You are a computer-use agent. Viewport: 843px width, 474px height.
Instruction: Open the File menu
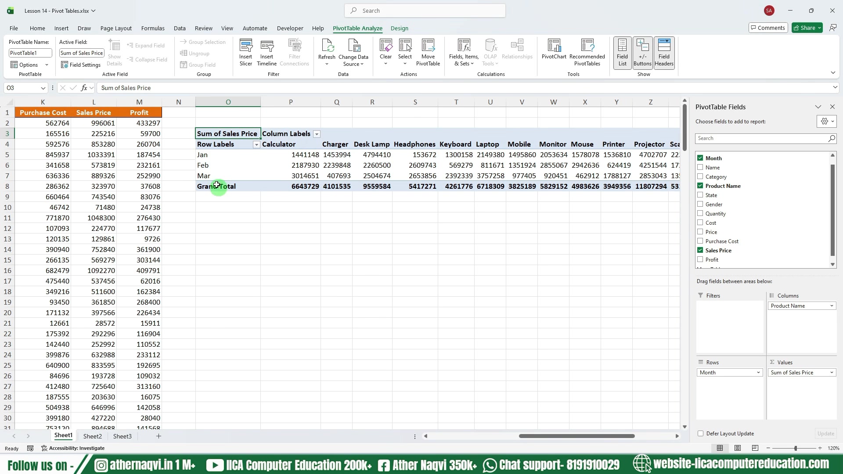(x=14, y=28)
